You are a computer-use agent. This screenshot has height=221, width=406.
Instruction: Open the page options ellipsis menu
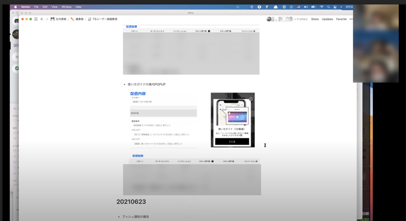[x=351, y=19]
